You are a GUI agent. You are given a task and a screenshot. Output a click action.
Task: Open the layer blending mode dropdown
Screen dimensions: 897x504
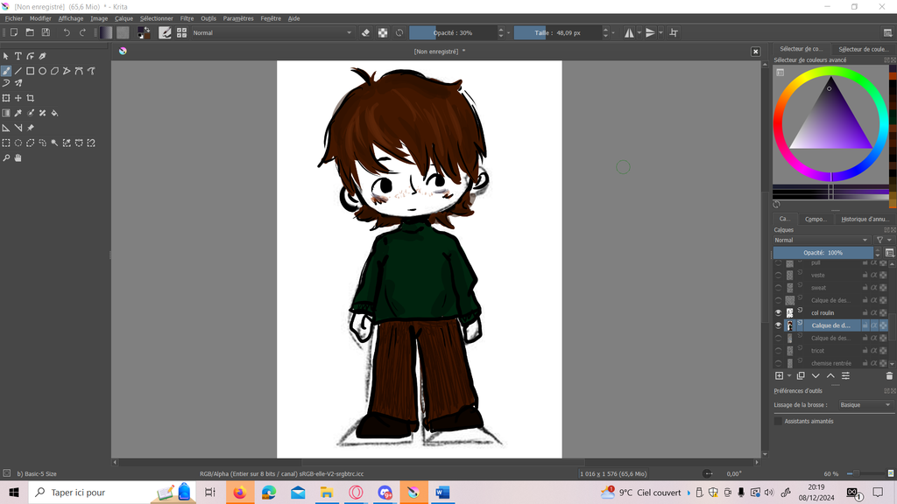(821, 240)
